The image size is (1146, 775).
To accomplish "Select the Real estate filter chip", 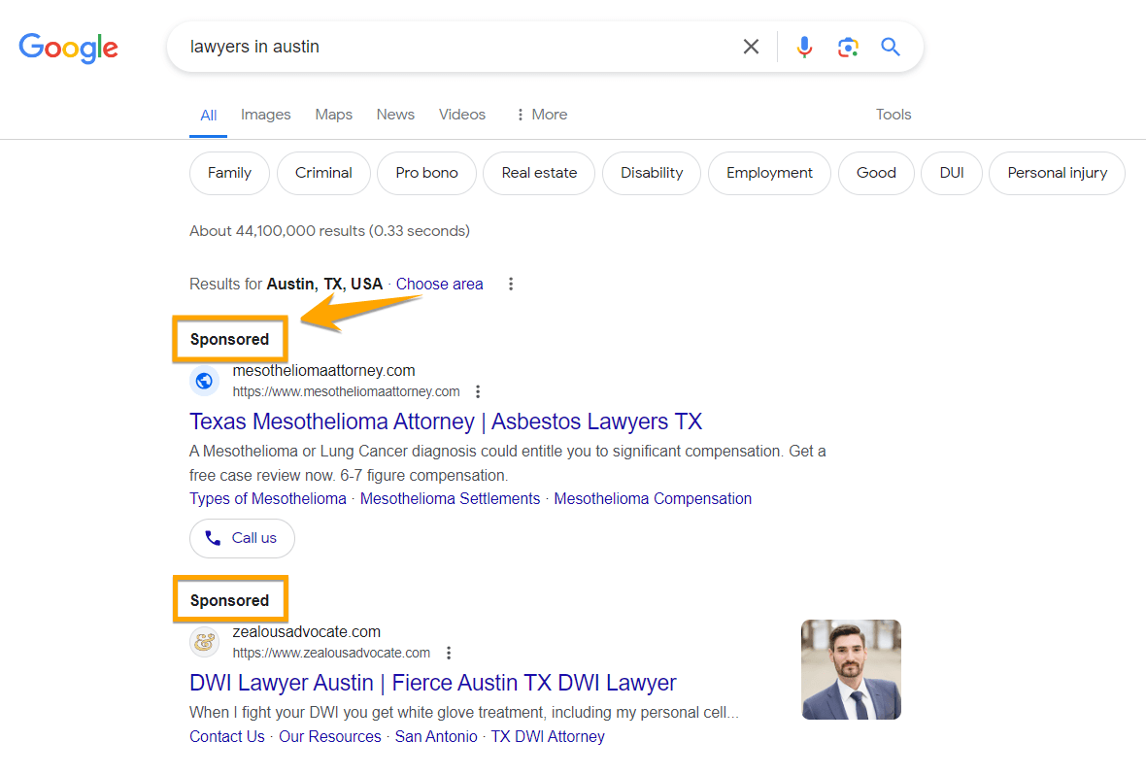I will pos(539,173).
